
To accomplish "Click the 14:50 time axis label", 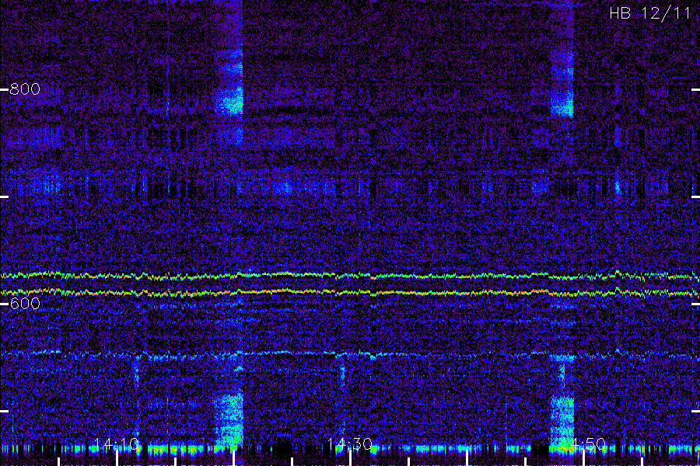I will [x=583, y=444].
